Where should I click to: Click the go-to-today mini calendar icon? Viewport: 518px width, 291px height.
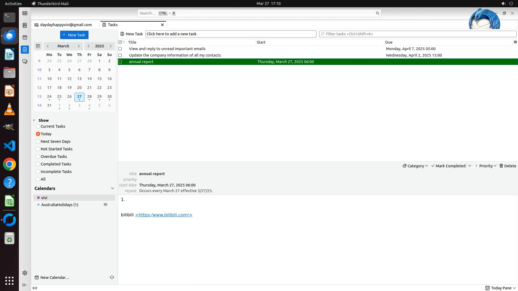38,46
